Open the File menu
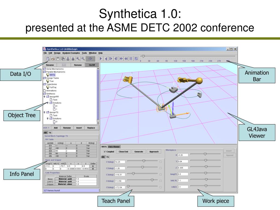 [x=45, y=53]
